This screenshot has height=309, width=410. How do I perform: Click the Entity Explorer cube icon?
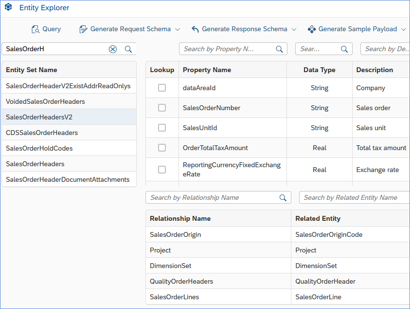(8, 7)
